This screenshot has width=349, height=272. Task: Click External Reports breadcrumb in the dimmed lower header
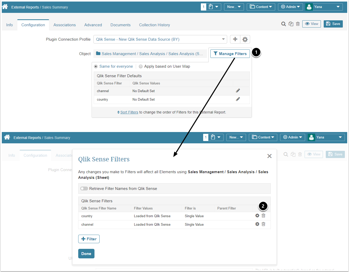27,138
